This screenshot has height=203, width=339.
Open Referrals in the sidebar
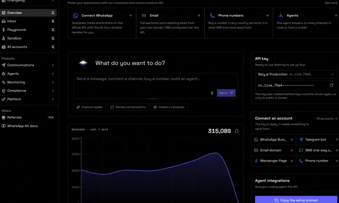(x=28, y=117)
